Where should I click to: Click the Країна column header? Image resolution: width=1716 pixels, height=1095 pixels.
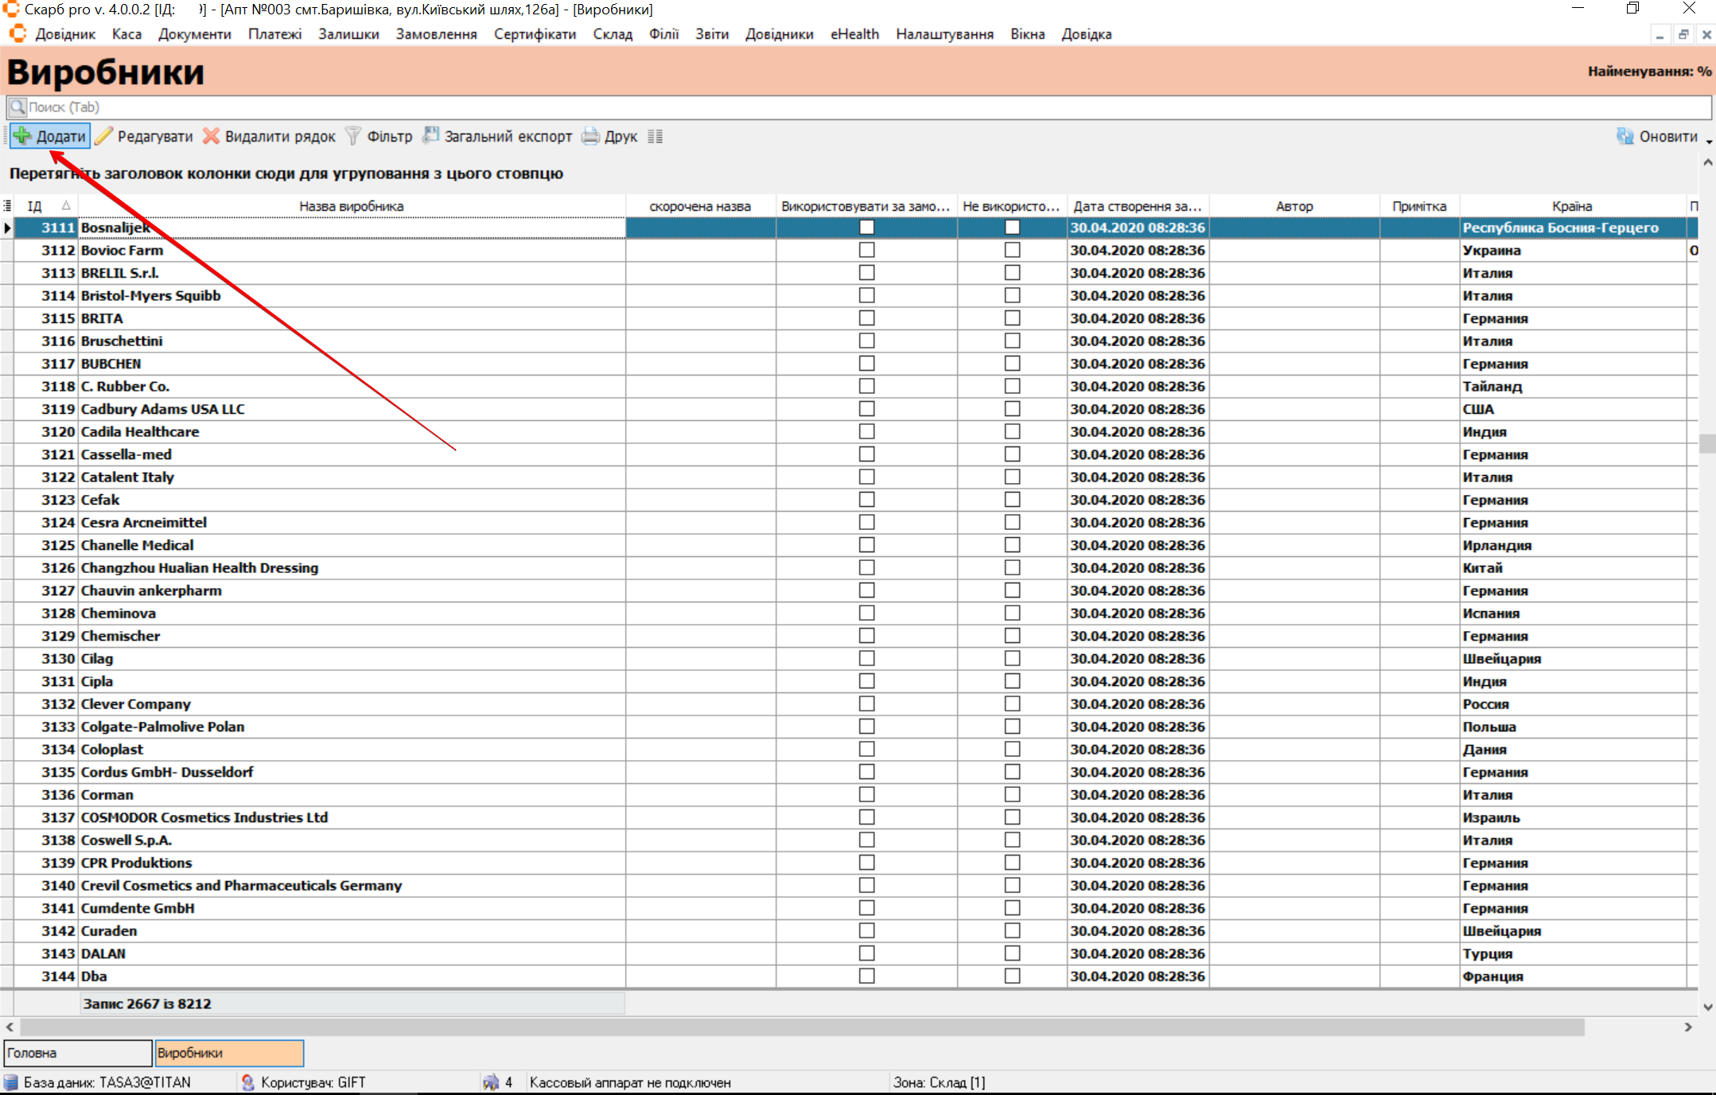1571,206
